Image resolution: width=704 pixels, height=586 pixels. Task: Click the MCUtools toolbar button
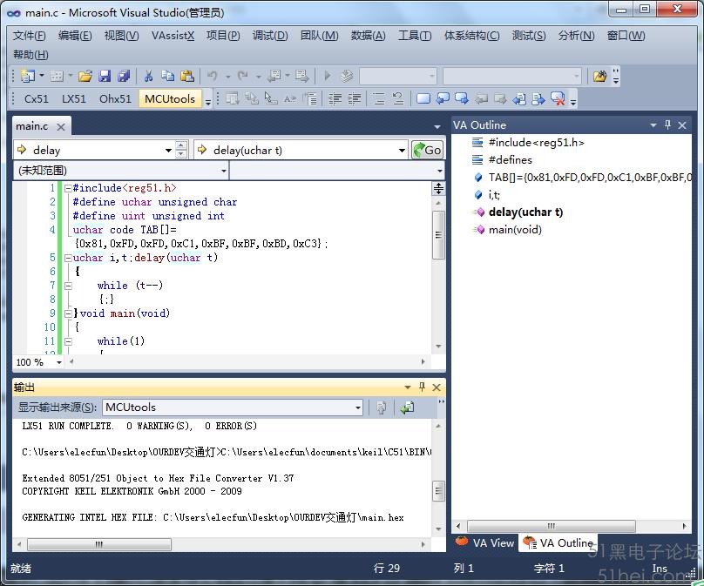coord(170,98)
